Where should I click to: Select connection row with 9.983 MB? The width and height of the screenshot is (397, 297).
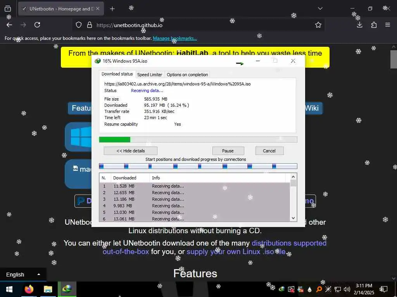195,206
